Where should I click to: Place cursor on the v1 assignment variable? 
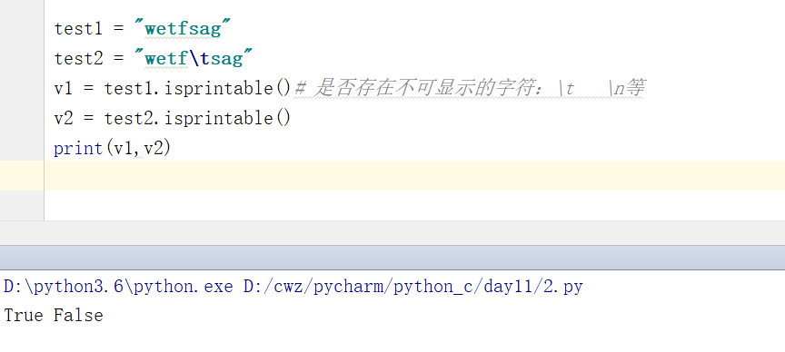(65, 89)
